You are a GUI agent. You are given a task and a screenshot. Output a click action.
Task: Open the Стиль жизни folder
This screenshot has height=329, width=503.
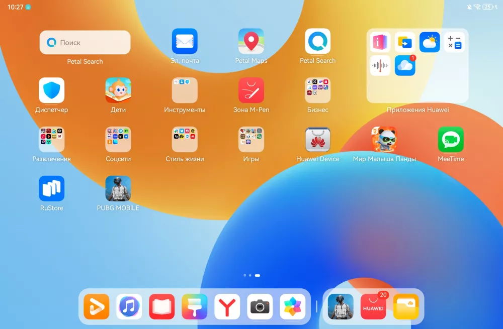coord(185,139)
